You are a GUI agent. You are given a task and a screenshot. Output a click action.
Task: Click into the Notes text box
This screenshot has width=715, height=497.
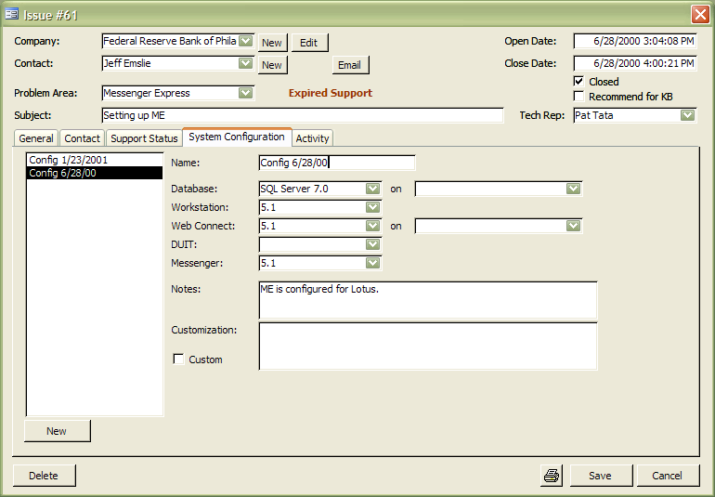[x=427, y=300]
